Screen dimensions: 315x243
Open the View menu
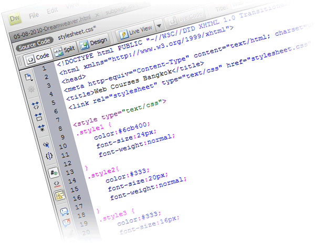72,5
